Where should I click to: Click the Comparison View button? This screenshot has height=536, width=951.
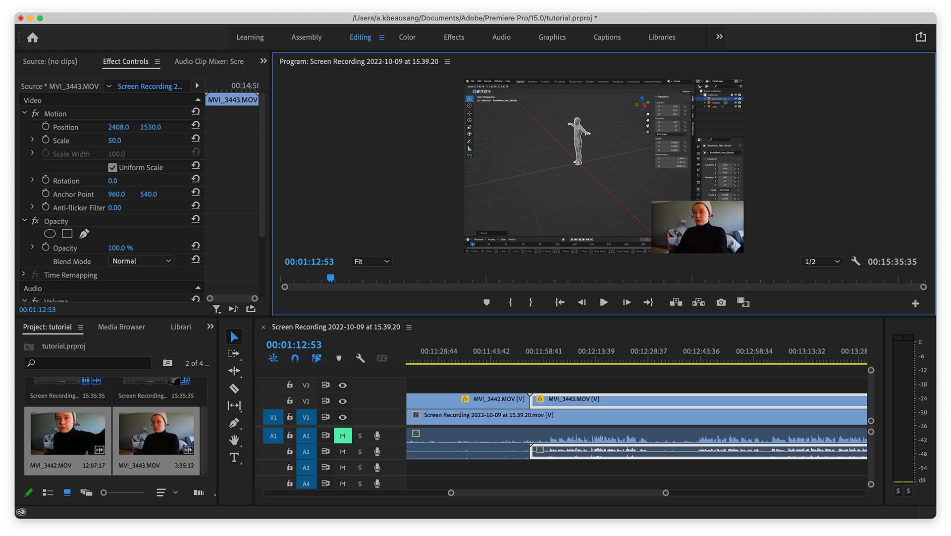click(x=743, y=302)
